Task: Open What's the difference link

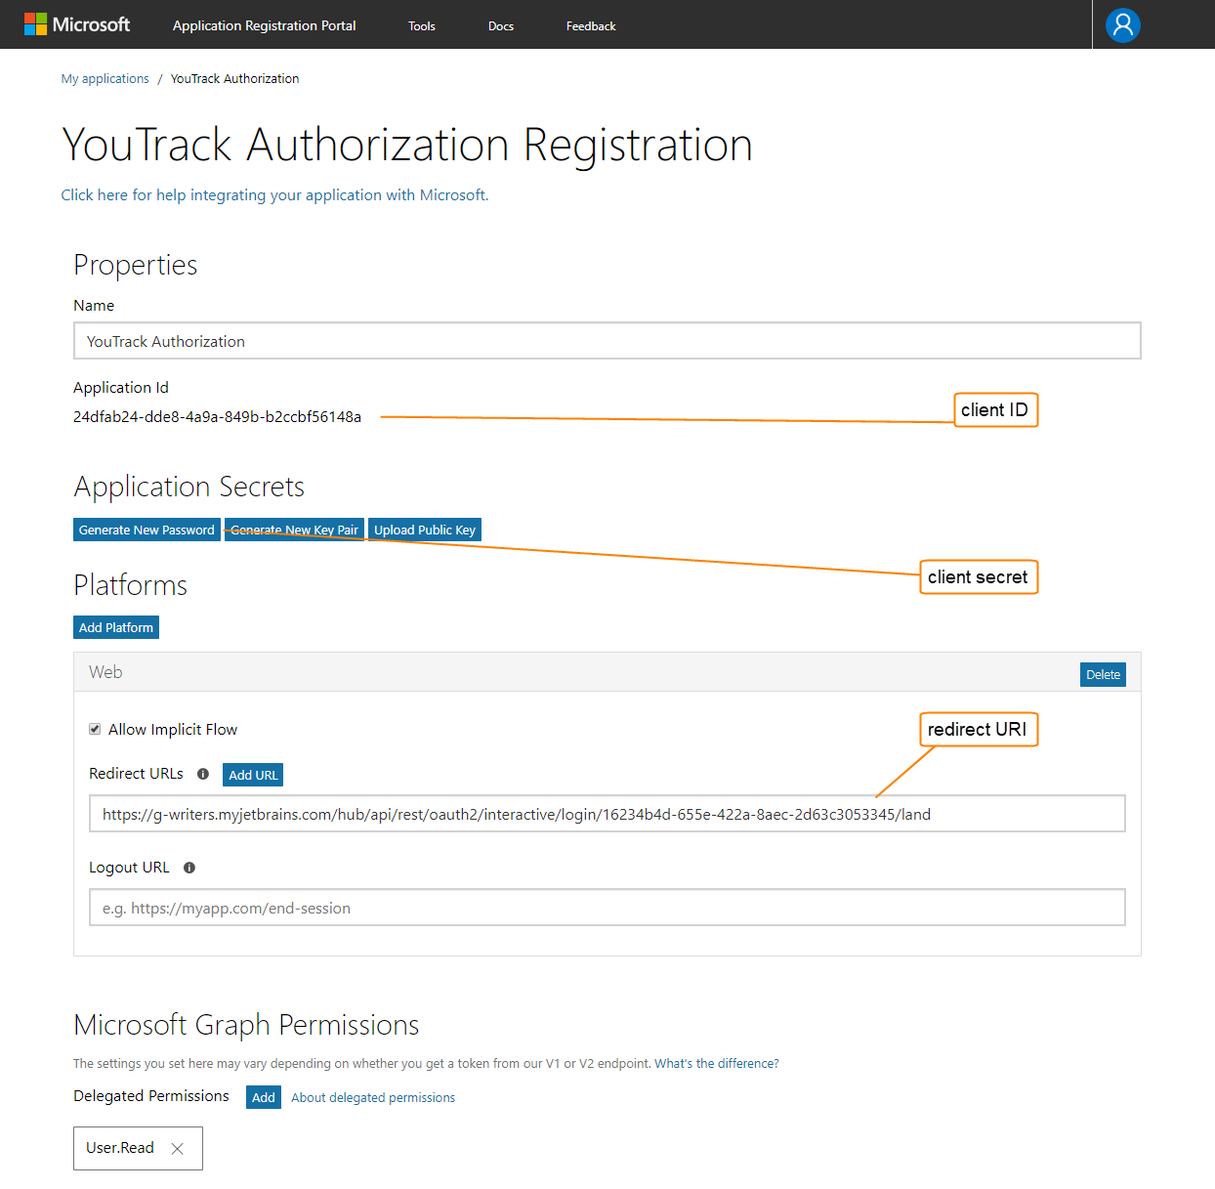Action: (717, 1064)
